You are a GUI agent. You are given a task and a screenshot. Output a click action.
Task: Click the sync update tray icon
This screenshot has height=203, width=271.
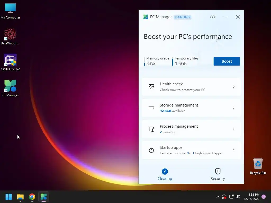click(x=224, y=197)
